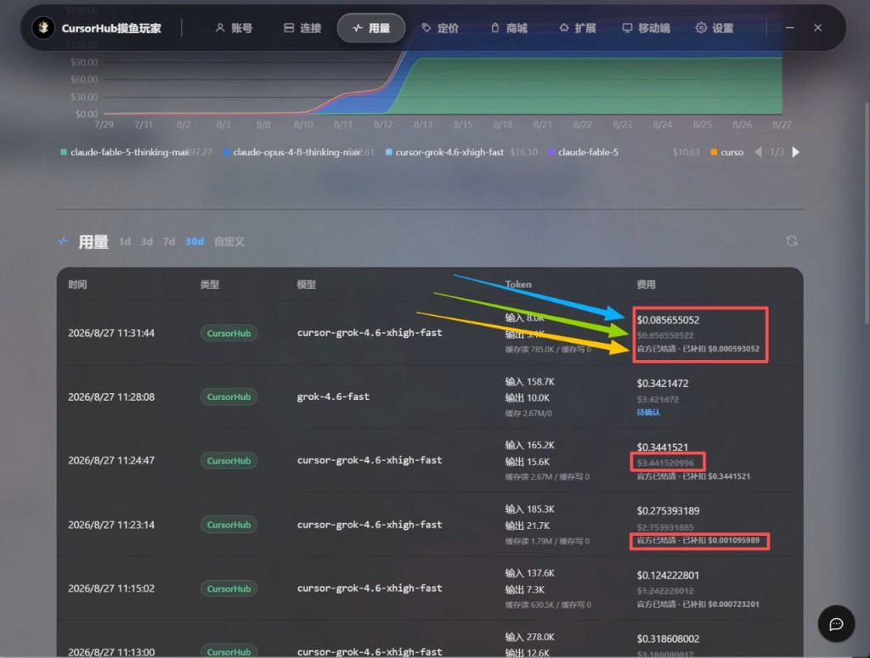870x658 pixels.
Task: Click cost $0.318608002
Action: [x=668, y=639]
